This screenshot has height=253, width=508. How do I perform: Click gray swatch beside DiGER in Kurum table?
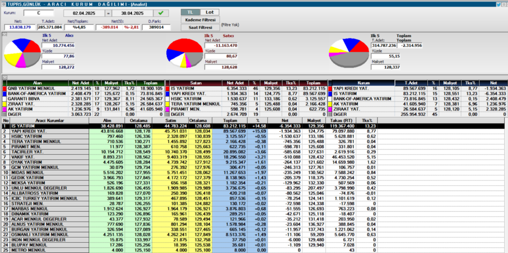[330, 114]
